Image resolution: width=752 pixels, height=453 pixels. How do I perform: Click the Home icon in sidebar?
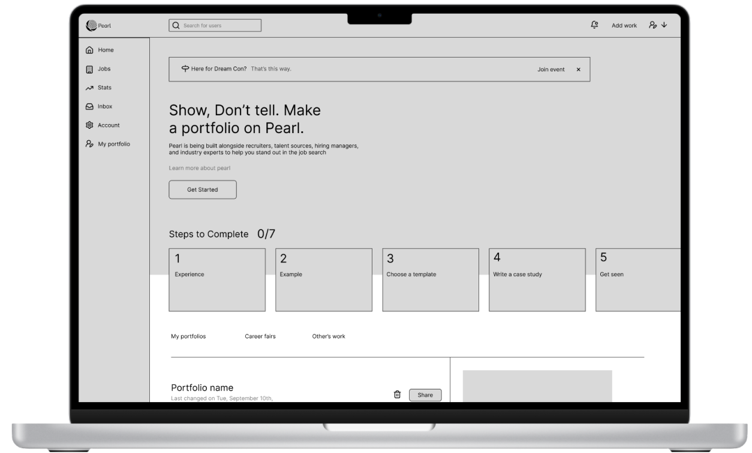89,50
